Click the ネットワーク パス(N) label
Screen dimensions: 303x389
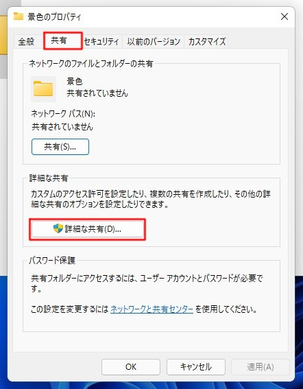coord(63,114)
